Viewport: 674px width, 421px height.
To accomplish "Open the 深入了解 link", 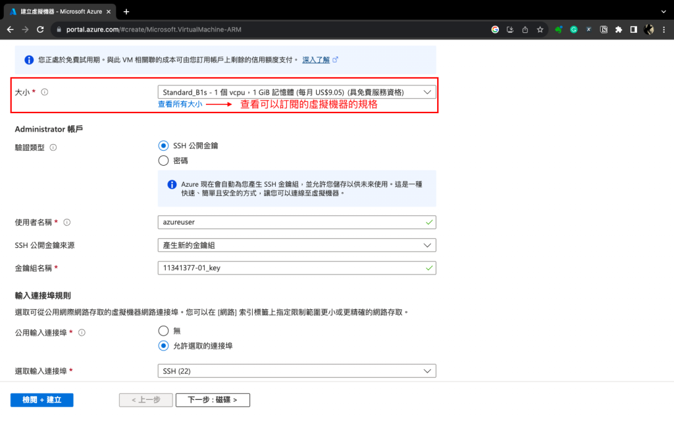I will tap(316, 60).
